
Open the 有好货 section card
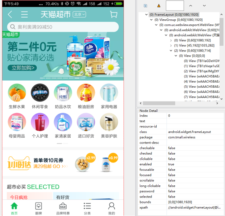click(x=86, y=196)
